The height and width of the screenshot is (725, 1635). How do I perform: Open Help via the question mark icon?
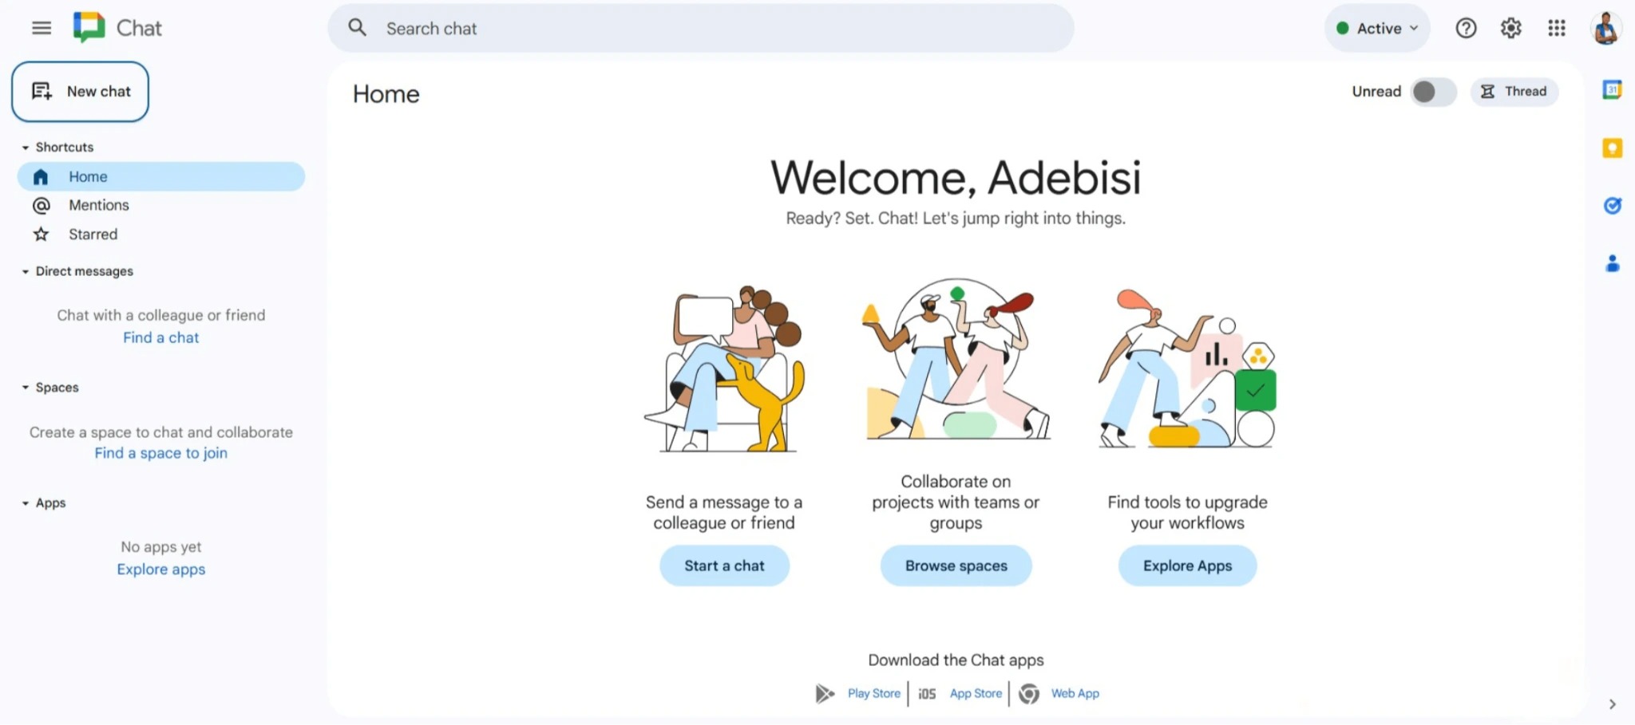tap(1466, 28)
